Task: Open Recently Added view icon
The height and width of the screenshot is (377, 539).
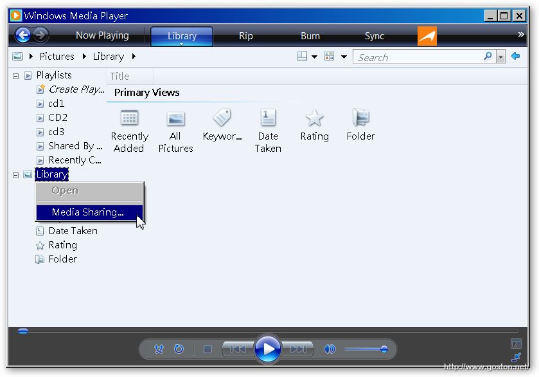Action: coord(129,118)
